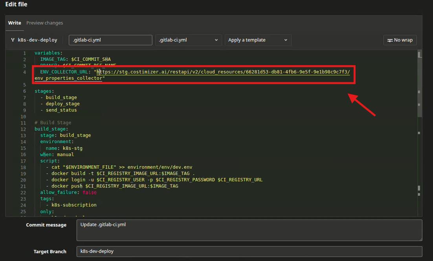The image size is (433, 261).
Task: Click the '- deploy_stage' list entry
Action: pyautogui.click(x=60, y=104)
